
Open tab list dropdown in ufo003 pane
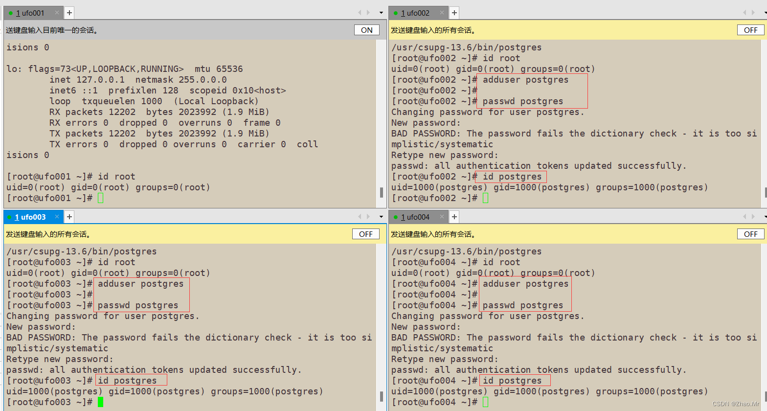click(x=381, y=217)
